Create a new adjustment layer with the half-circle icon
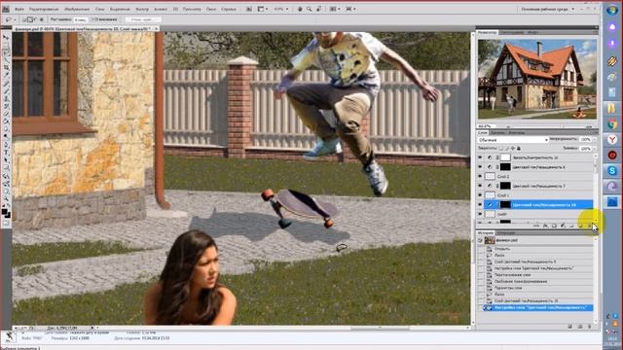 [563, 226]
